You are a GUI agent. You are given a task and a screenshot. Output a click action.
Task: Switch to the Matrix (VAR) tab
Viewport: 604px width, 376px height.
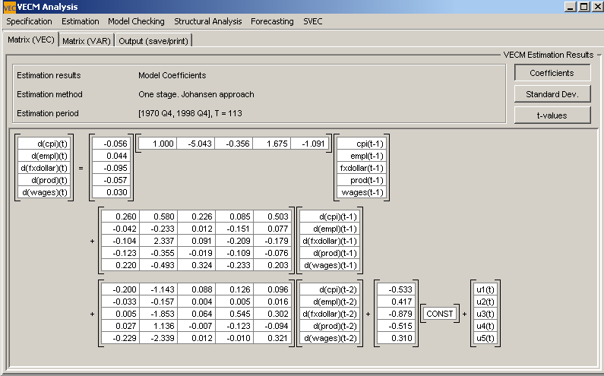point(87,40)
